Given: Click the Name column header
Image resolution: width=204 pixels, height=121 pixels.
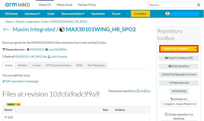Looking at the screenshot, I should point(8,110).
